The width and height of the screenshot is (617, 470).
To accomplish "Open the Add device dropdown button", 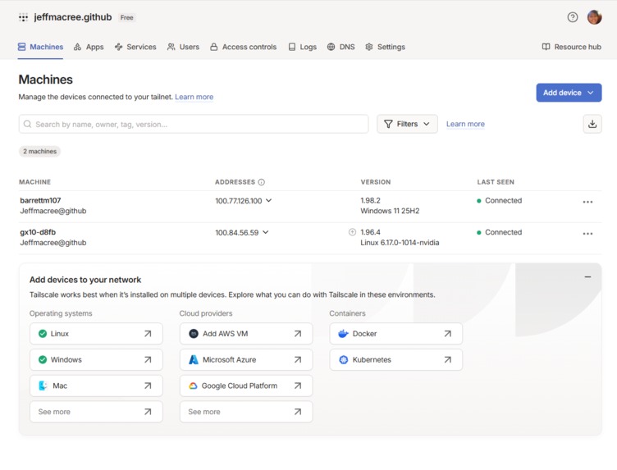I will pos(569,93).
